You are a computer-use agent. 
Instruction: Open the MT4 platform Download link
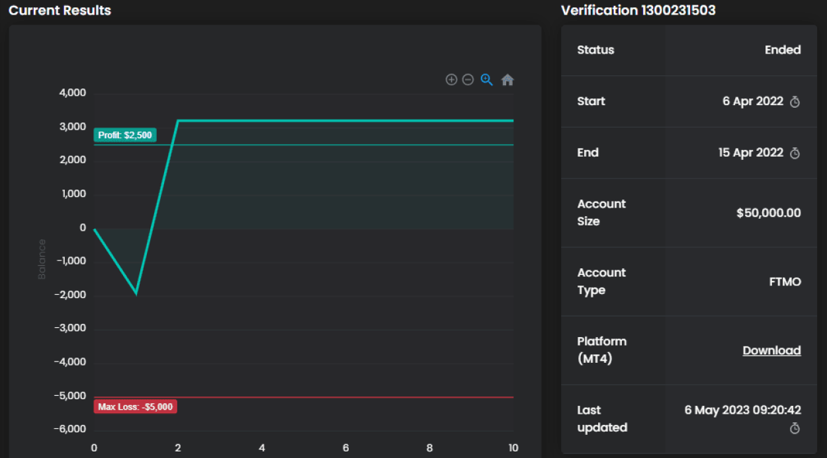pyautogui.click(x=771, y=350)
